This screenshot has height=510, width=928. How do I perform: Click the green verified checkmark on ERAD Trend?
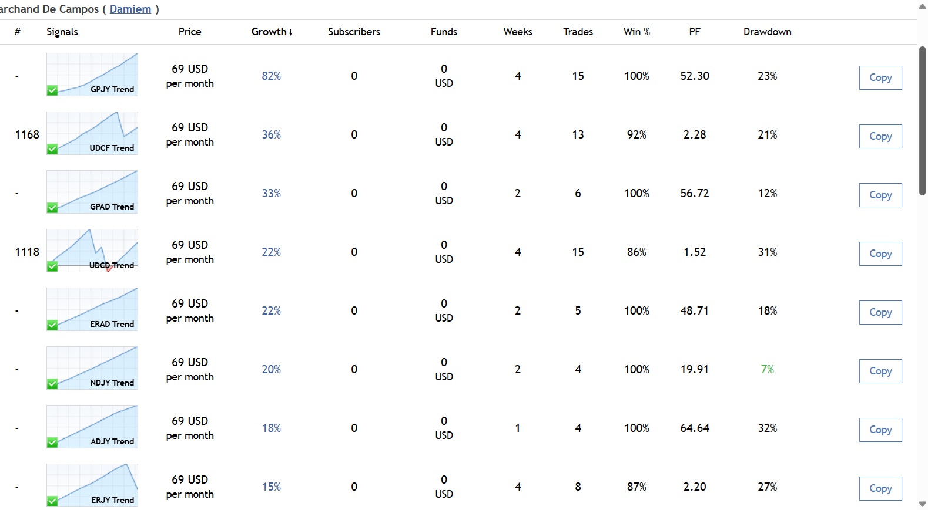click(x=52, y=325)
